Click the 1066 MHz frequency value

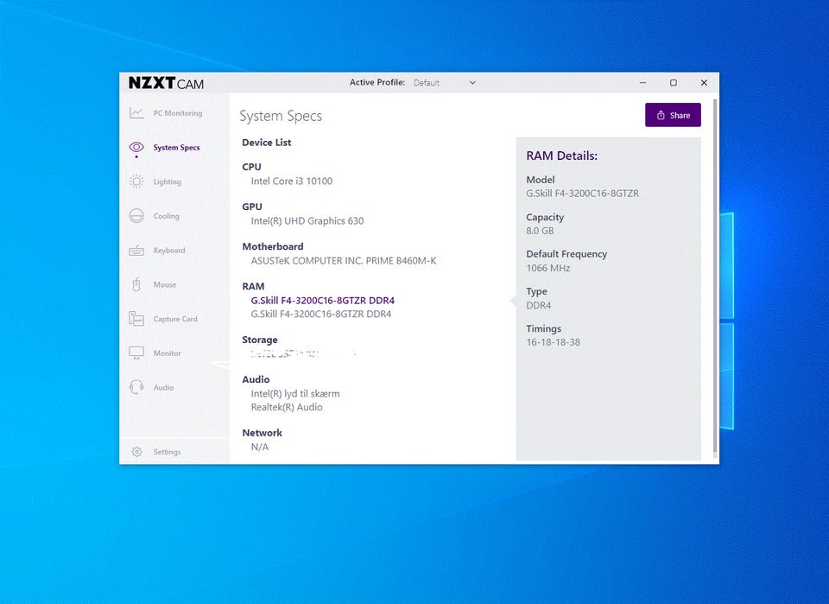pos(548,268)
